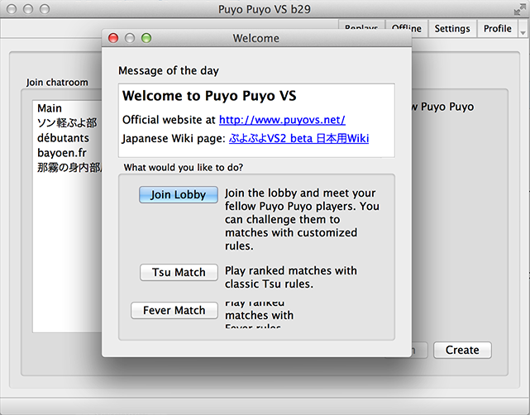The image size is (530, 415).
Task: Minimize the Welcome dialog window
Action: 130,38
